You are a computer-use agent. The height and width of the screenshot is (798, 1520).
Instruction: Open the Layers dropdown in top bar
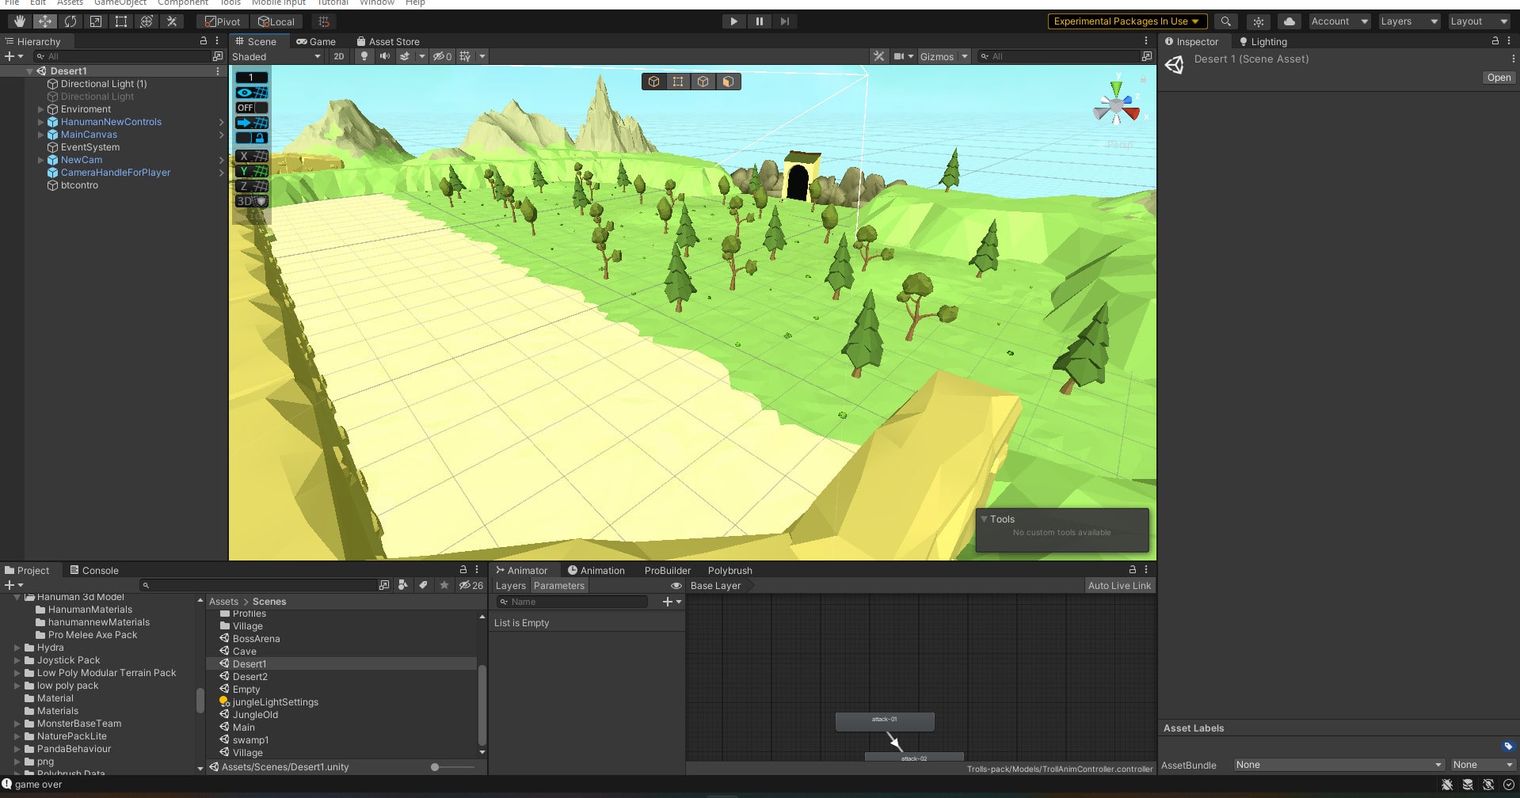pyautogui.click(x=1409, y=21)
